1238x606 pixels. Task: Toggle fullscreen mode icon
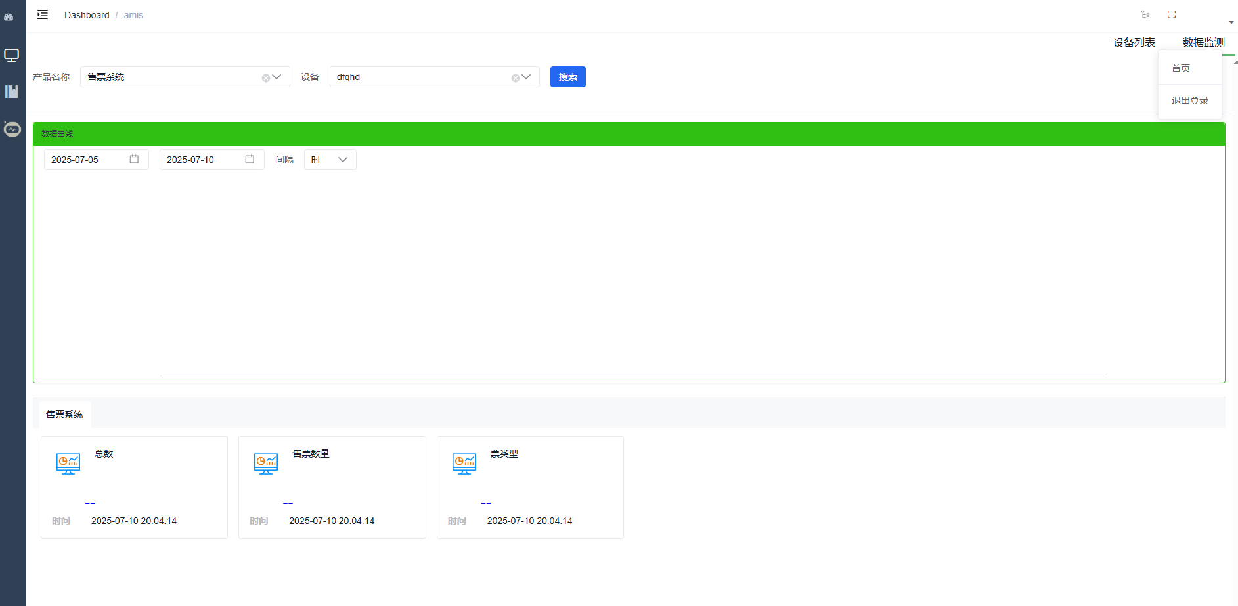[1172, 14]
